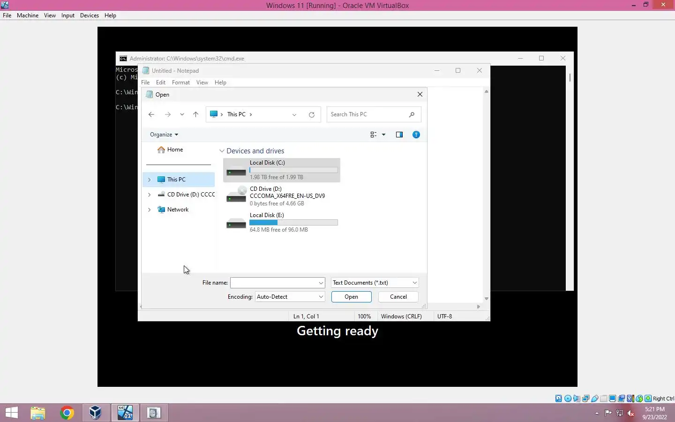
Task: Click the shared folders indicator in VirtualBox status bar
Action: (603, 399)
